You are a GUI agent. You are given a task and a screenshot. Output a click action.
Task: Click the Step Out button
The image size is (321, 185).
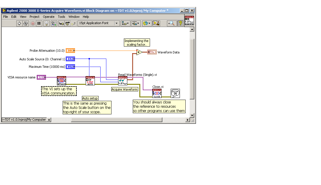click(74, 24)
